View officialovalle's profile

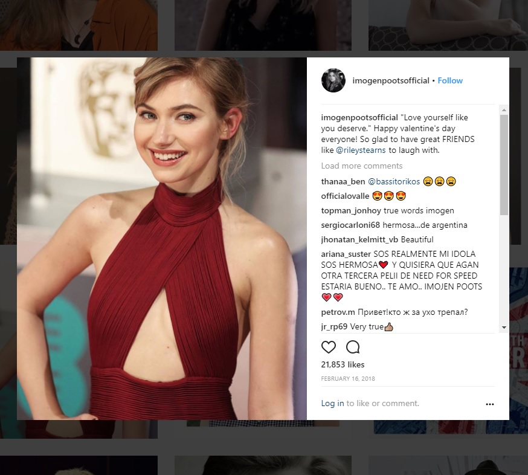(345, 196)
